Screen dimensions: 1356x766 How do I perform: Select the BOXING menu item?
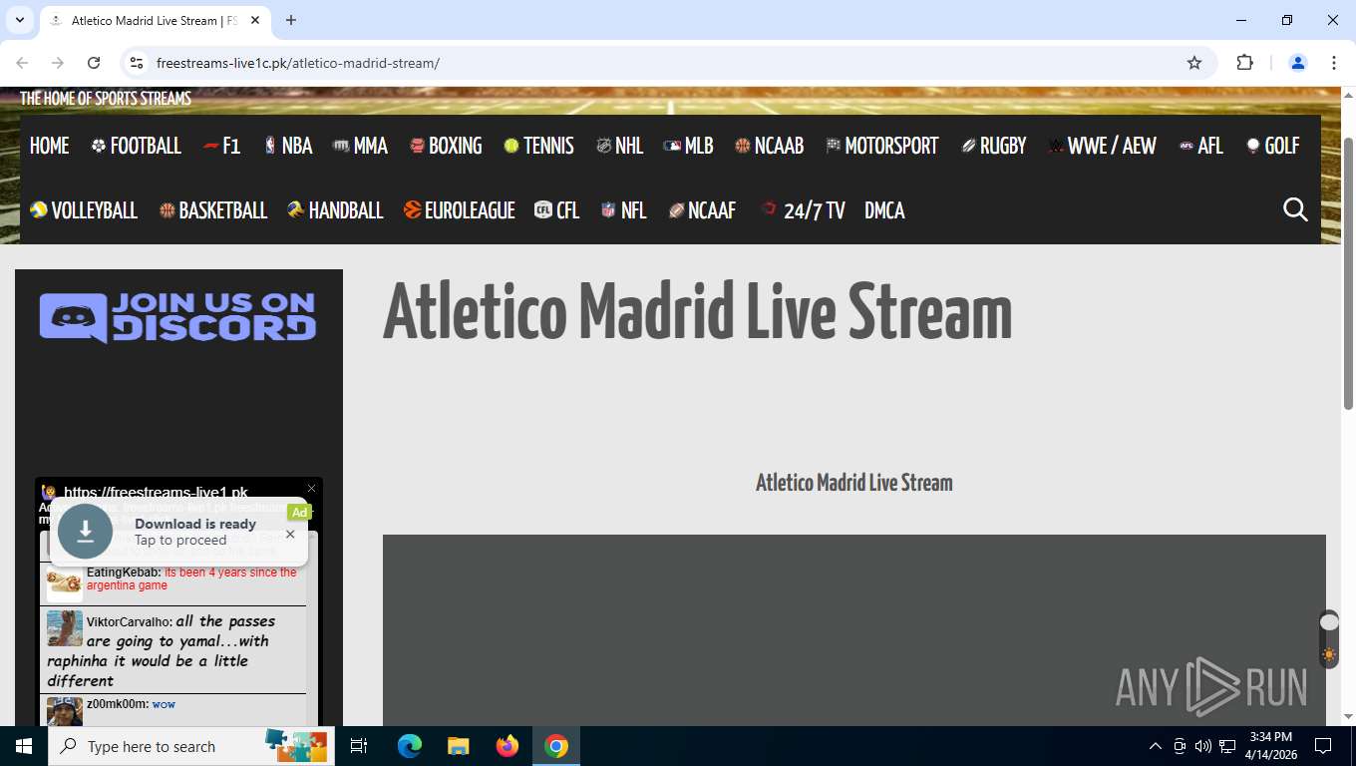coord(446,146)
